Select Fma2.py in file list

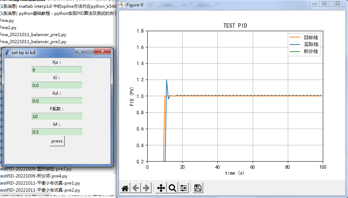(x=8, y=28)
